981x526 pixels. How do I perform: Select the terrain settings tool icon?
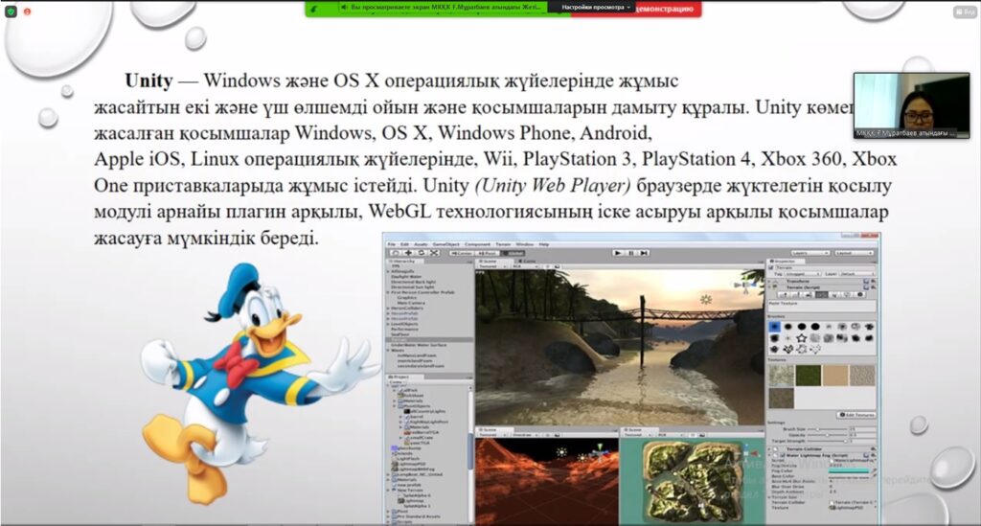859,294
